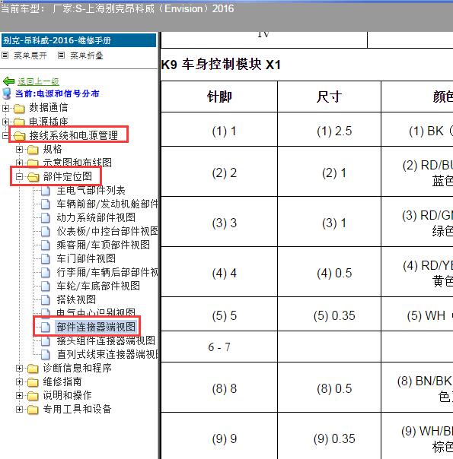
Task: Open 搭铁视图 document
Action: [x=76, y=299]
